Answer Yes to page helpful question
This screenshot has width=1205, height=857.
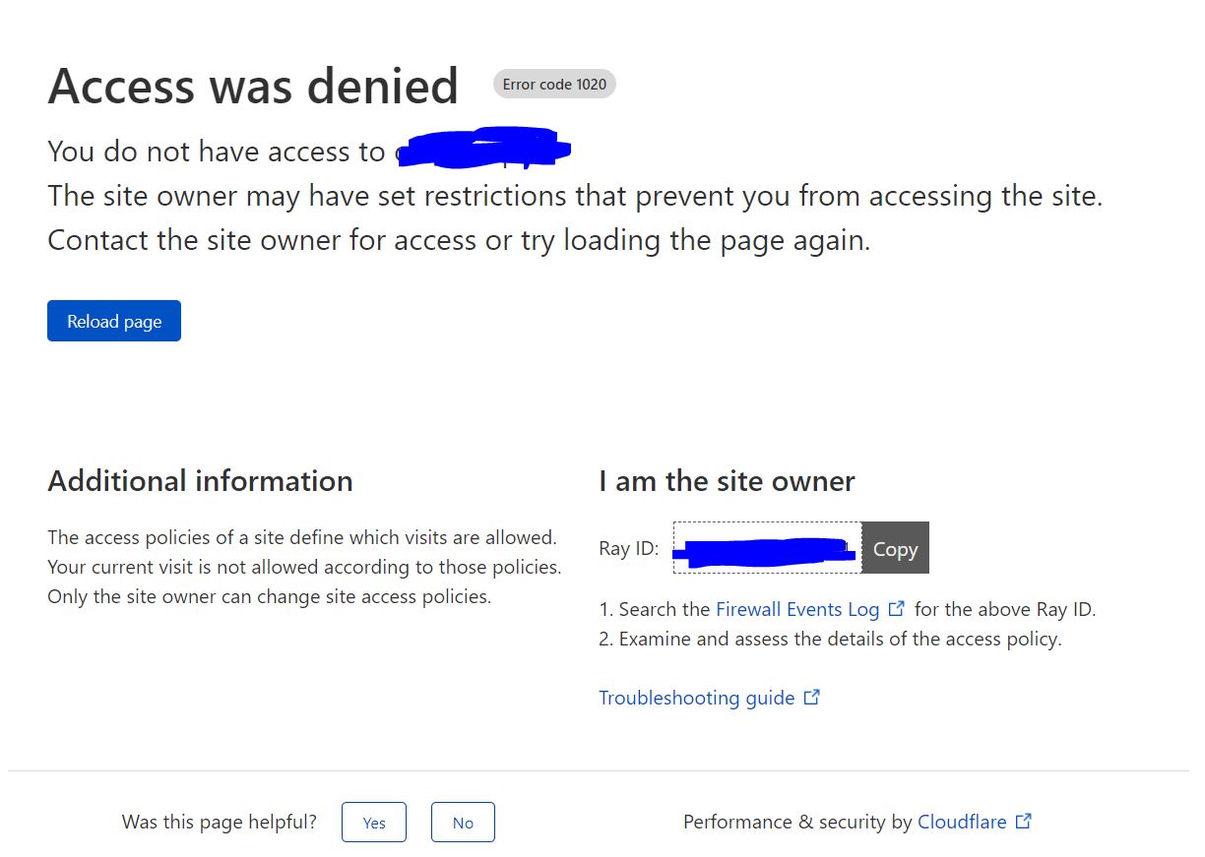pyautogui.click(x=374, y=823)
